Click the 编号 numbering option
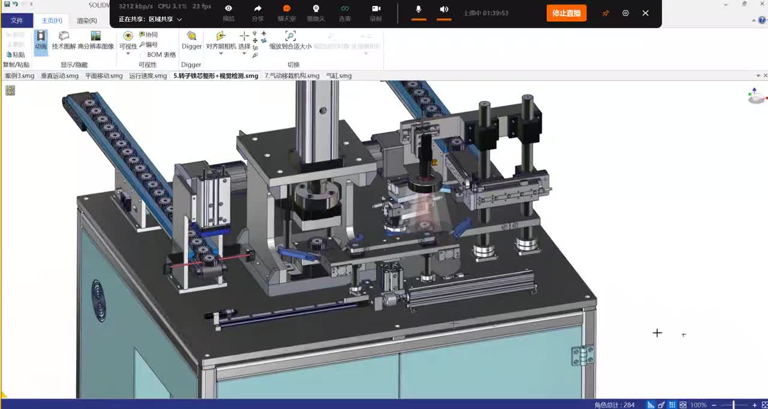The width and height of the screenshot is (768, 409). 148,44
